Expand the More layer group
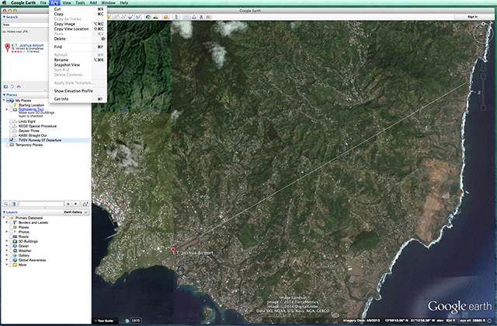497x326 pixels. (7, 265)
